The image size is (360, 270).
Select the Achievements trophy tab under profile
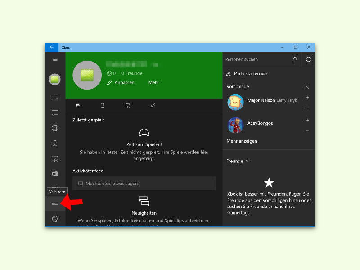coord(103,105)
